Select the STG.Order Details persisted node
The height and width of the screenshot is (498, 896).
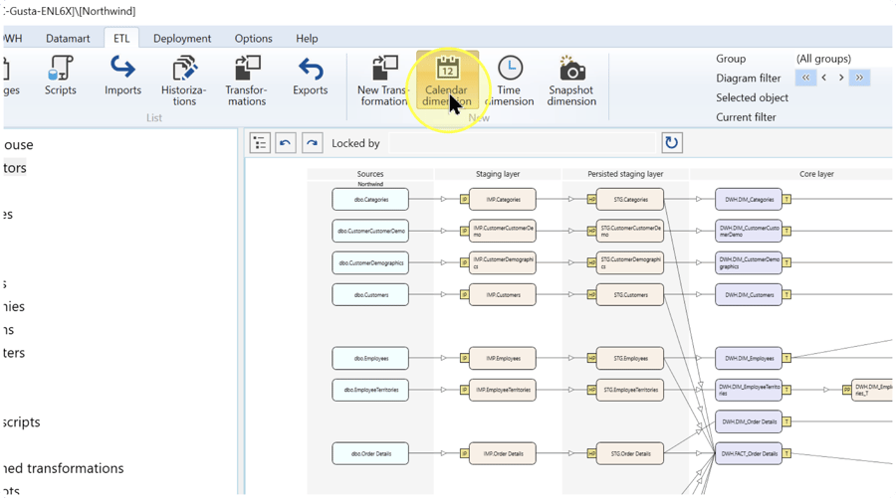(630, 453)
